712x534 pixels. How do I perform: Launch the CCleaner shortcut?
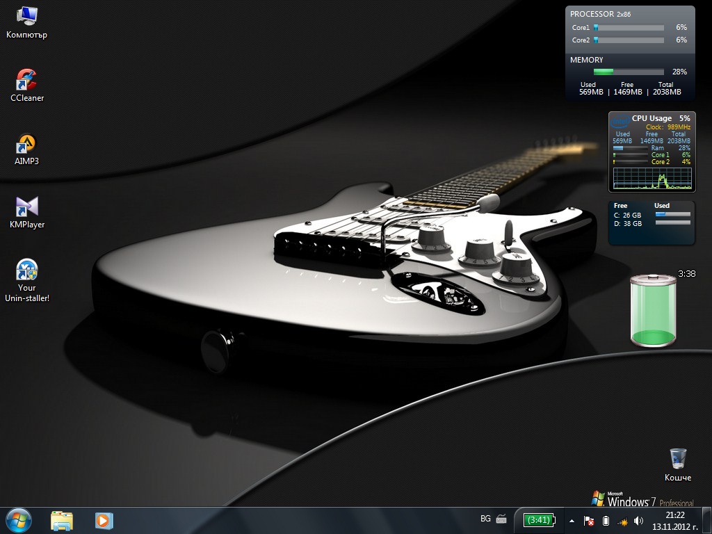point(27,86)
